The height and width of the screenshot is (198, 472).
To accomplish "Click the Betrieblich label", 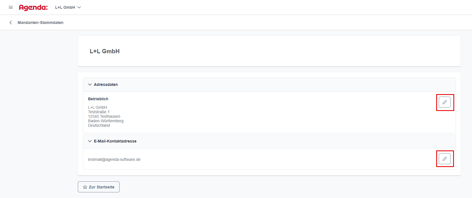I will coord(98,99).
